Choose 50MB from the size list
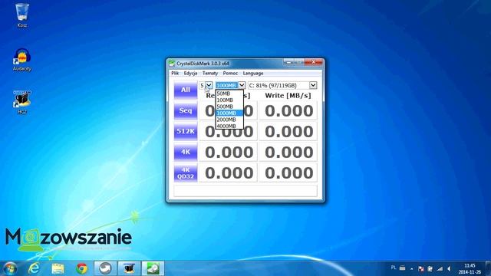491x276 pixels. click(229, 94)
